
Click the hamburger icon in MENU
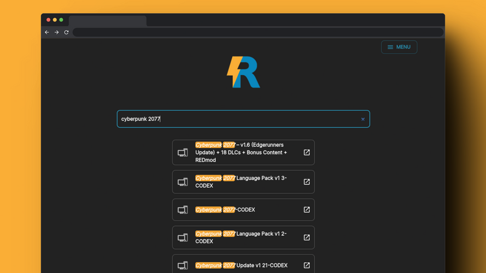coord(390,47)
